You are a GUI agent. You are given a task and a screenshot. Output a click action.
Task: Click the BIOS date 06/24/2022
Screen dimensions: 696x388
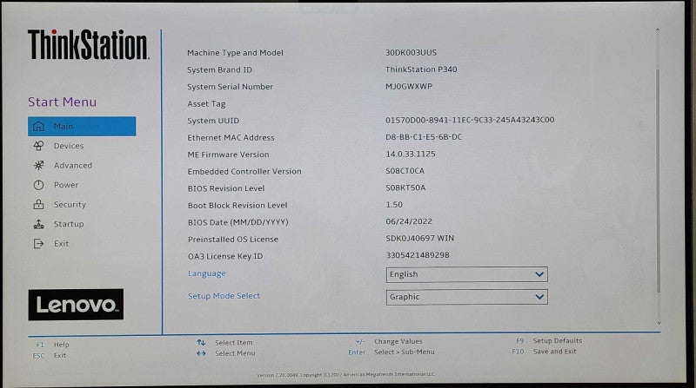(408, 221)
